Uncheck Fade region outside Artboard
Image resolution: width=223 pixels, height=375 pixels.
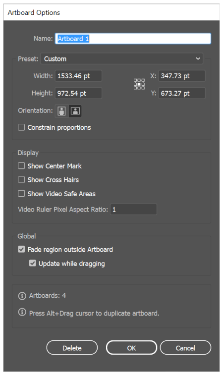[x=21, y=250]
